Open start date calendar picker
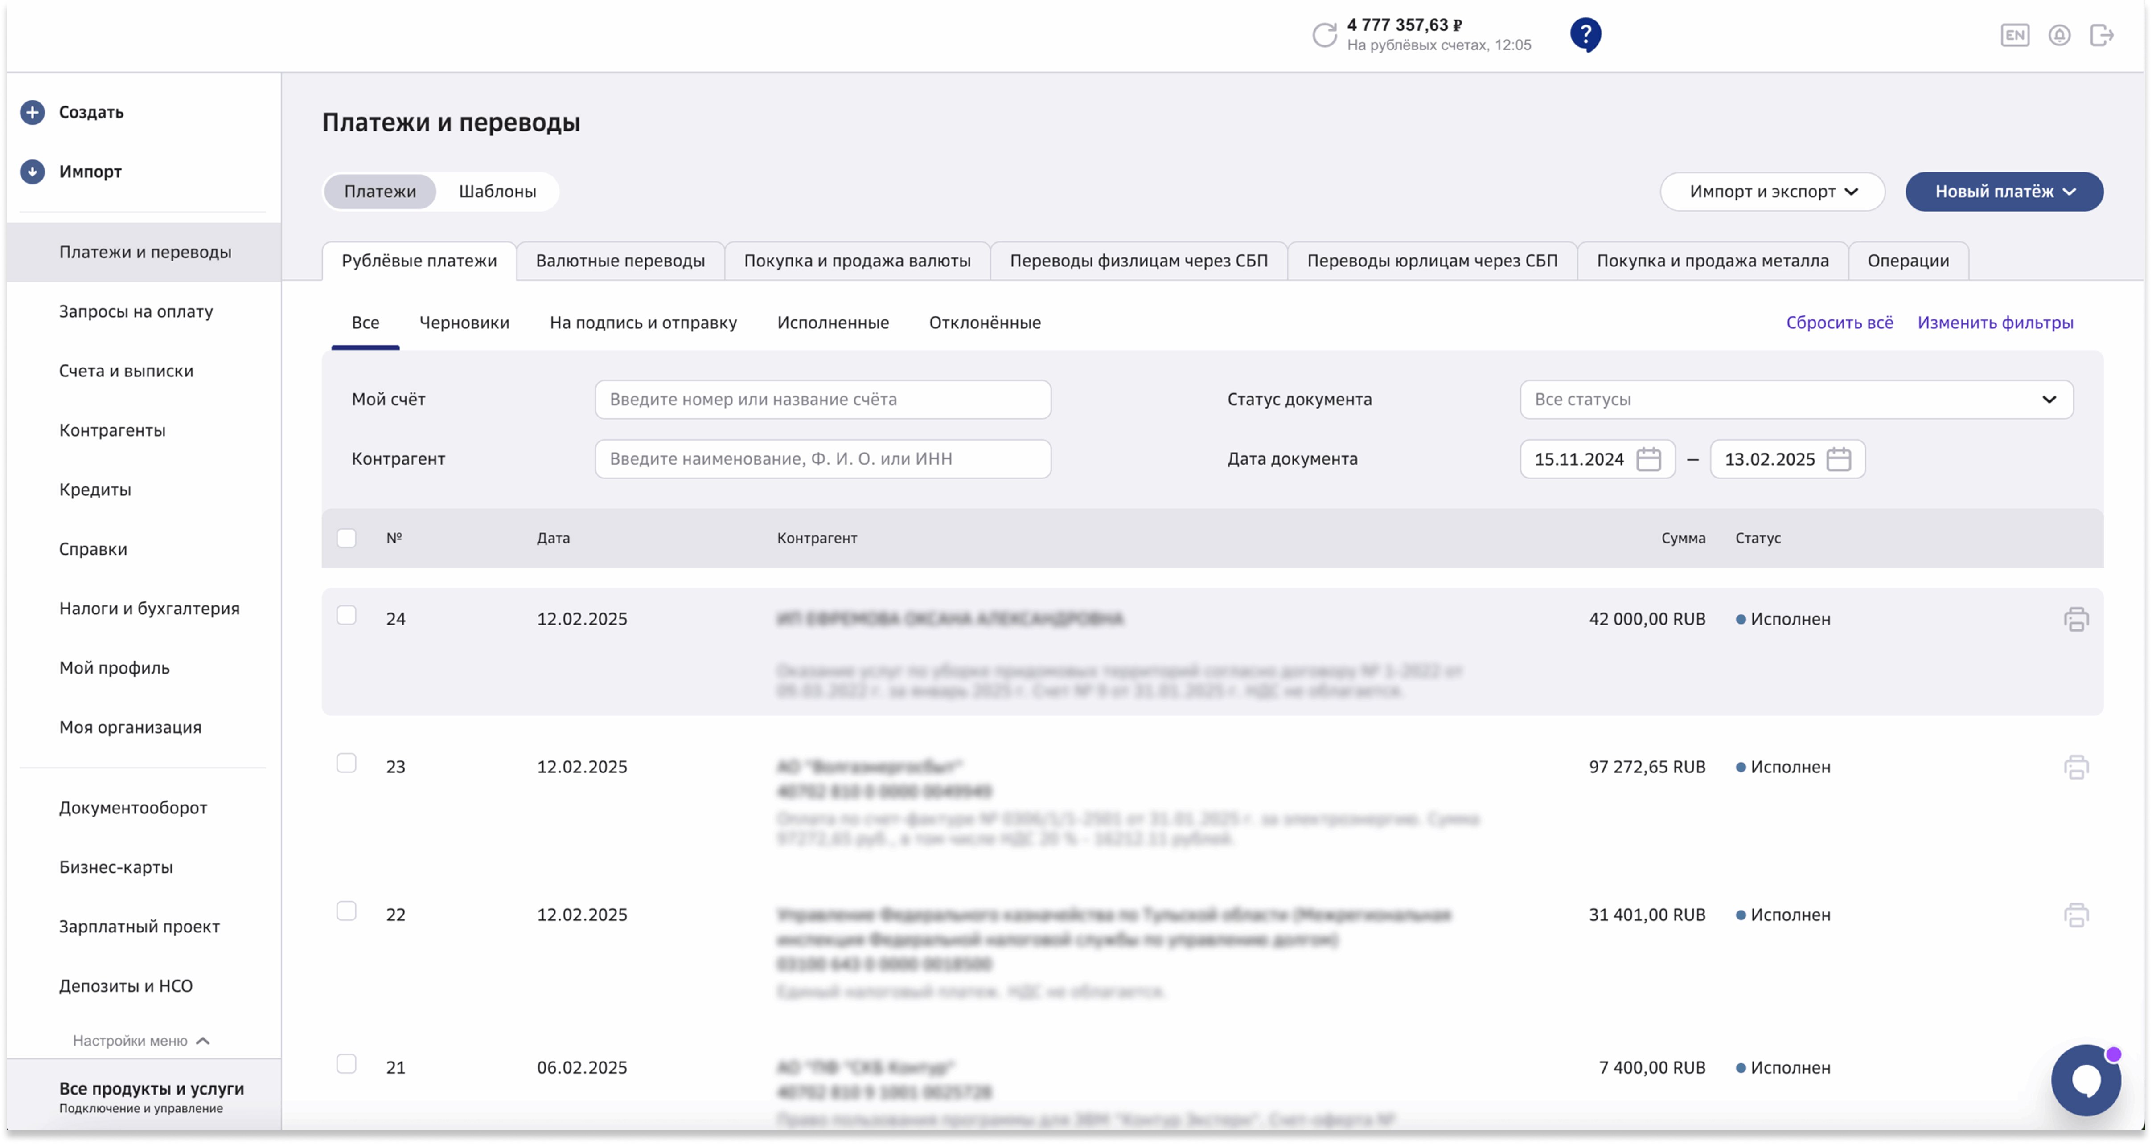The image size is (2152, 1144). pos(1648,459)
